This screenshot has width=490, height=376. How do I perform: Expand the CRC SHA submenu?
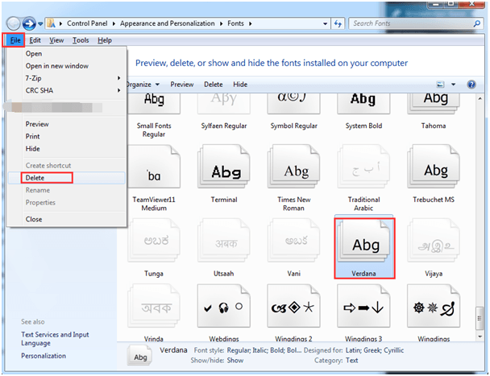67,90
